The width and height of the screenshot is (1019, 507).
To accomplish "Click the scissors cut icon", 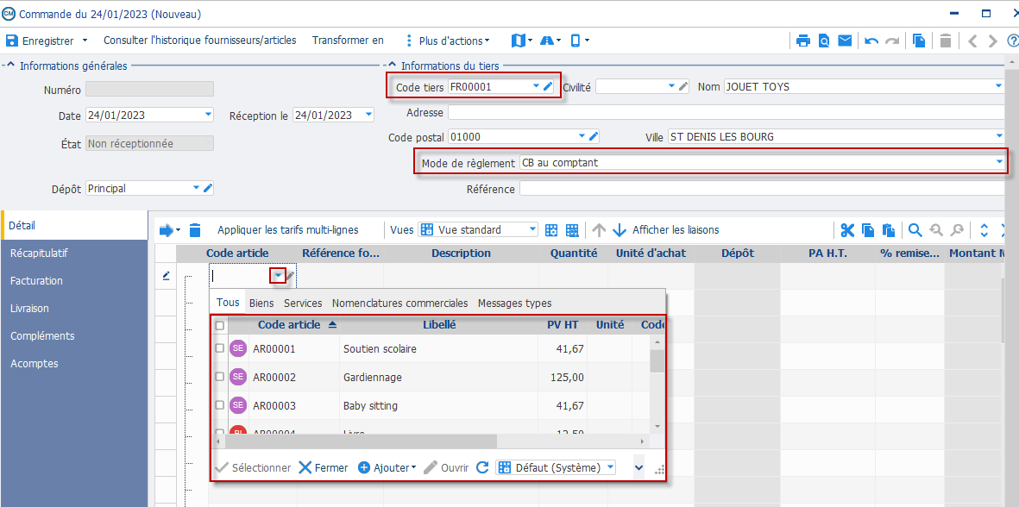I will pos(847,230).
